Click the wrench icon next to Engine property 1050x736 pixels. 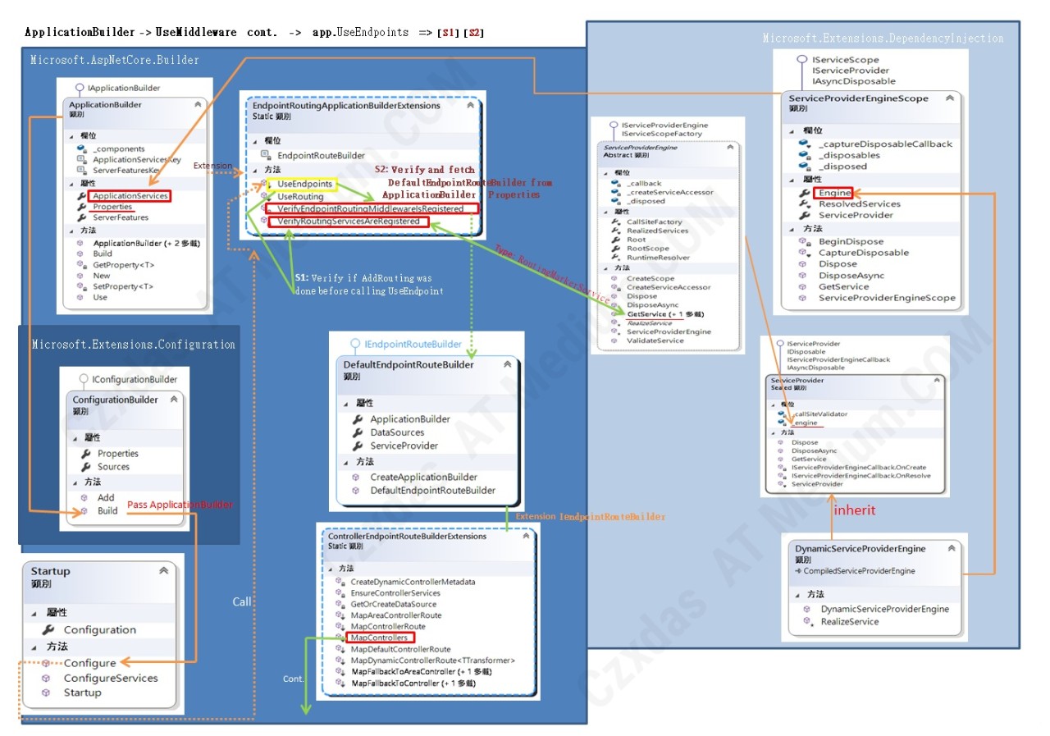(x=805, y=193)
